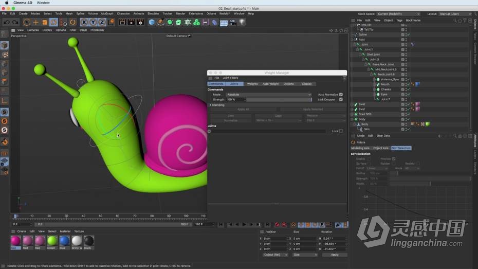Image resolution: width=478 pixels, height=269 pixels.
Task: Collapse Neck.Joint.6 hierarchy
Action: tap(371, 75)
